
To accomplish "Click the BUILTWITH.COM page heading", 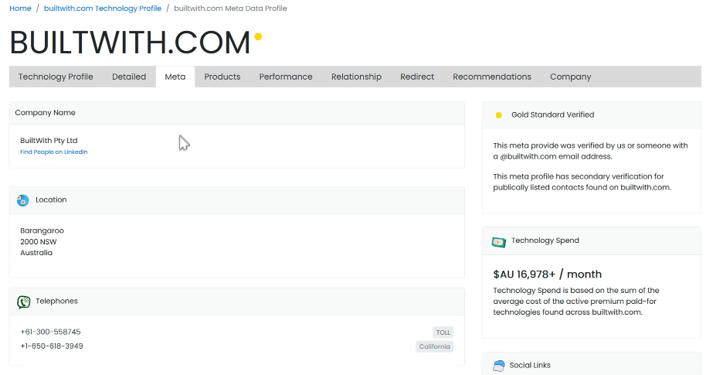I will 130,43.
